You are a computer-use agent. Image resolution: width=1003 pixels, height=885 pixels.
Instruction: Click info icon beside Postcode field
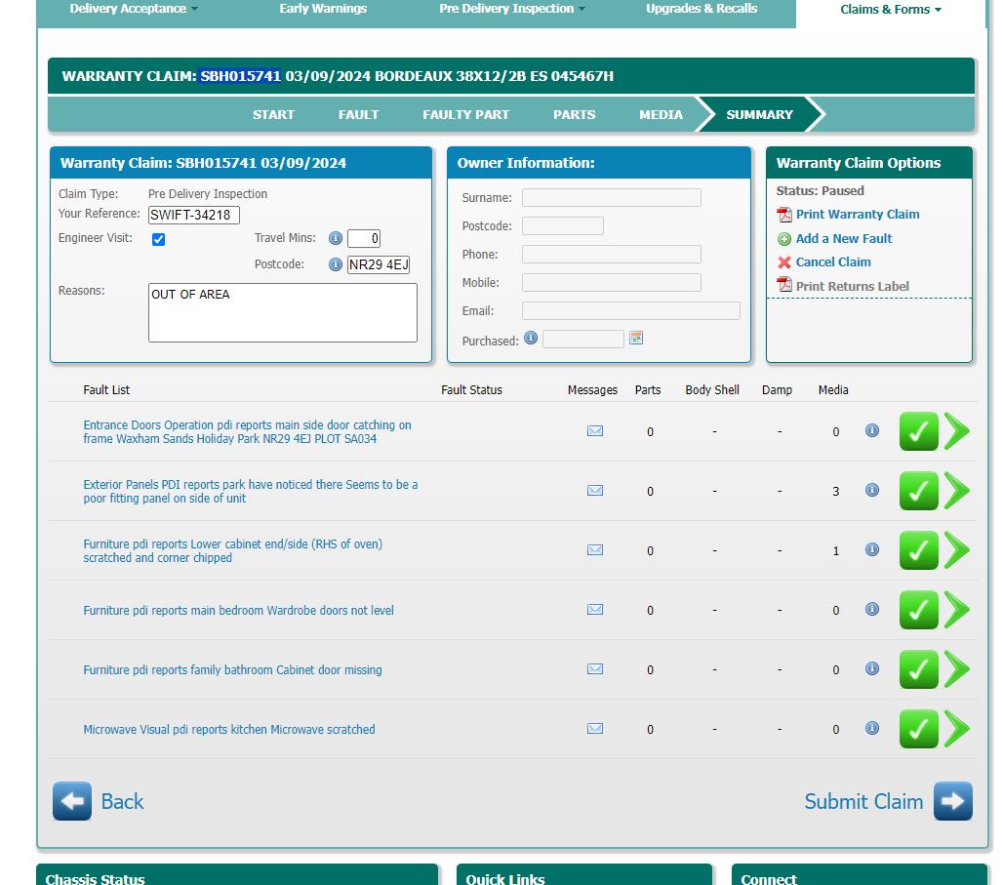click(x=336, y=264)
